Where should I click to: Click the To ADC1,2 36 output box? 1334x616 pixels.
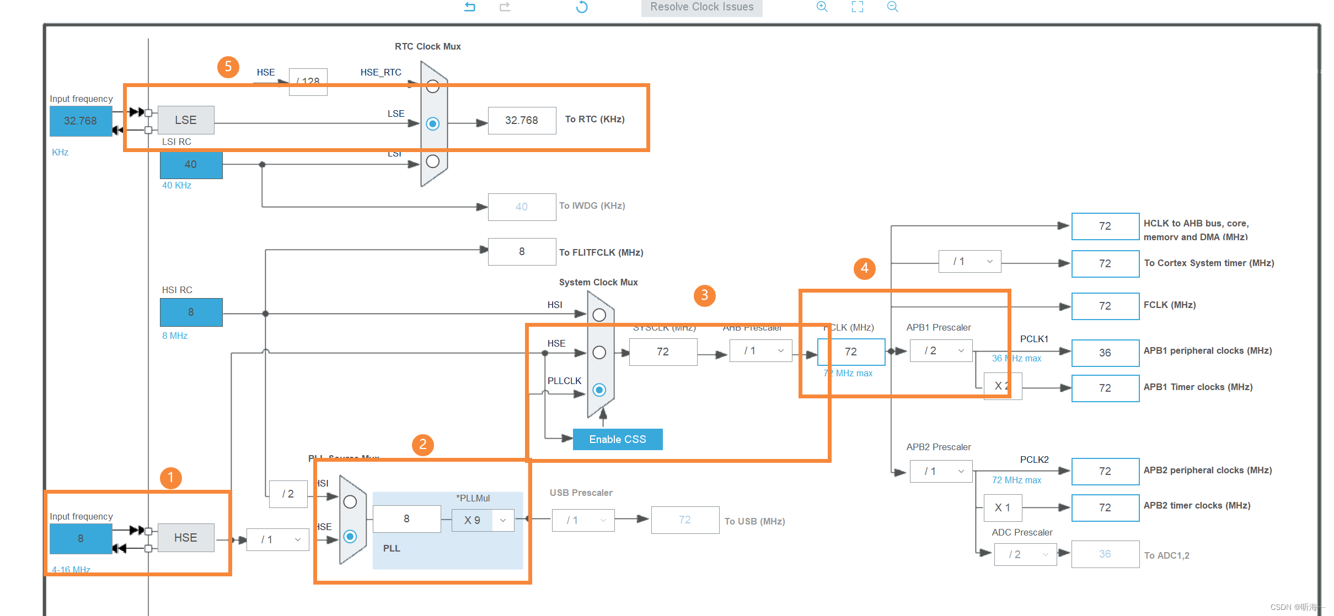pyautogui.click(x=1105, y=554)
